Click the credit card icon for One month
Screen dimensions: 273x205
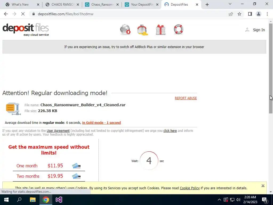76,166
